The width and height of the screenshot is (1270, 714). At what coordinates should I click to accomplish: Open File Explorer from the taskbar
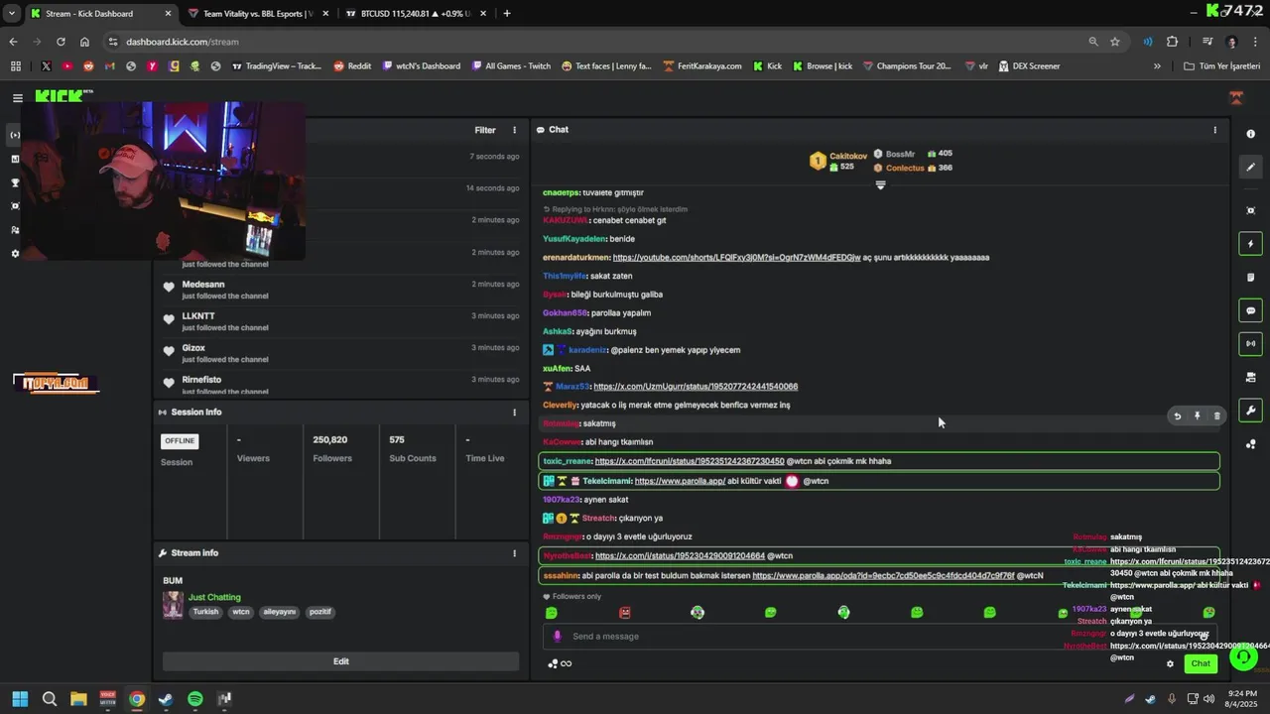78,699
